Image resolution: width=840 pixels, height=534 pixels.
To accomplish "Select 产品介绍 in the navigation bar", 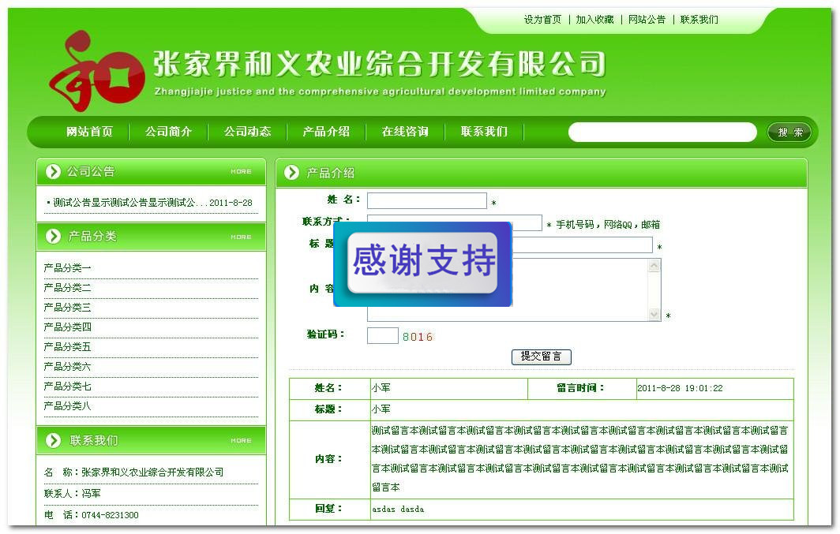I will click(326, 132).
